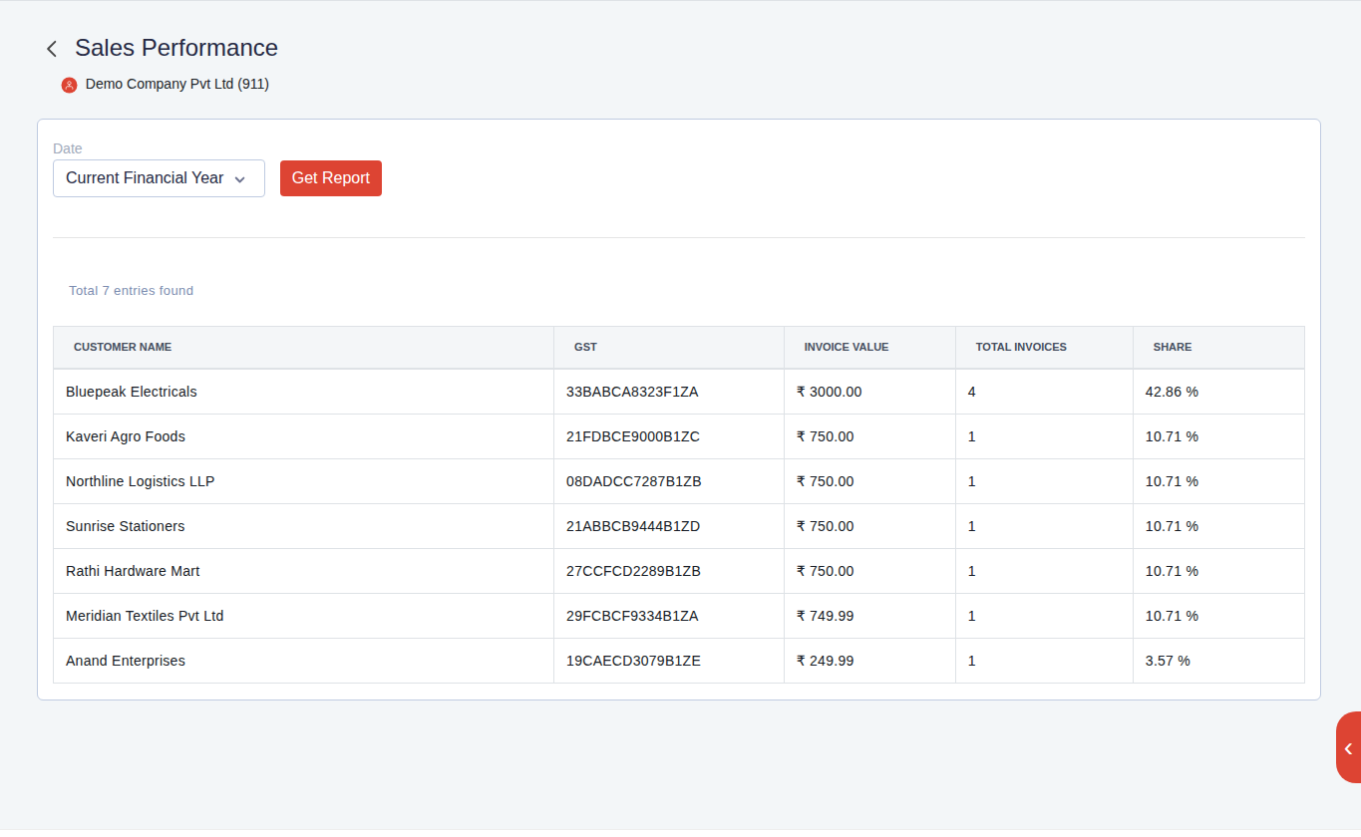Click the Demo Company Pvt Ltd (911) label
The height and width of the screenshot is (837, 1361).
point(177,84)
